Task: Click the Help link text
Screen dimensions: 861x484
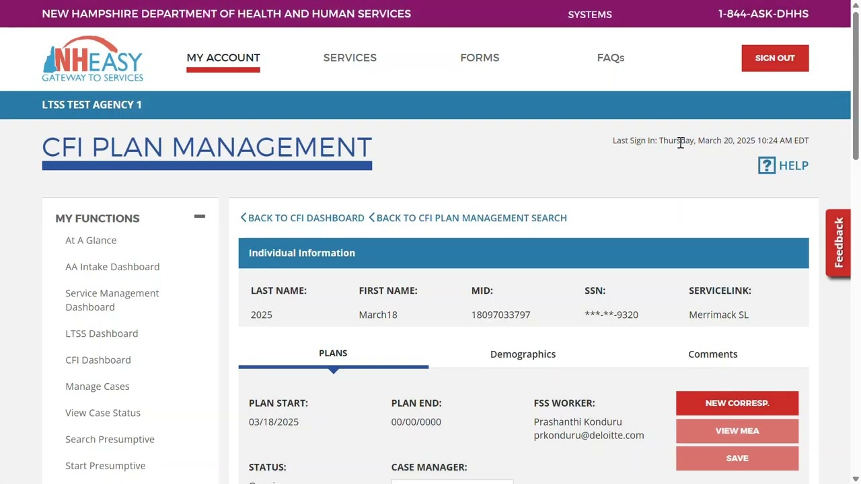Action: (x=794, y=165)
